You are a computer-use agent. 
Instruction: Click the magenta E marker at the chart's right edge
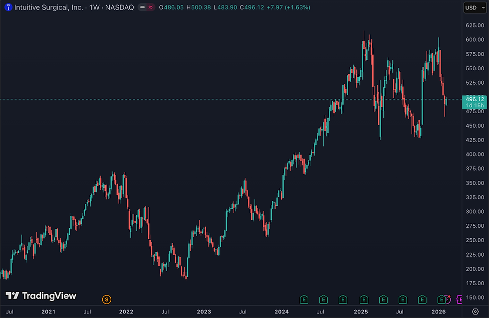point(459,300)
